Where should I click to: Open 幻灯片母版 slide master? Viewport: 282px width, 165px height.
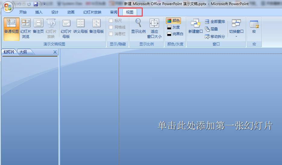(x=66, y=29)
